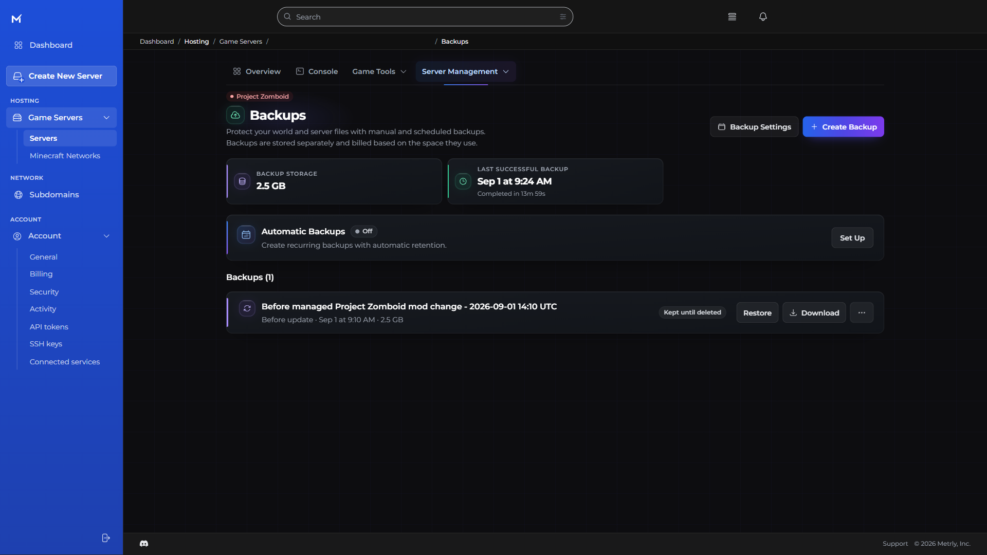Open the notifications bell
987x555 pixels.
[x=763, y=16]
